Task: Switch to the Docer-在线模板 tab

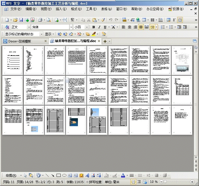Action: point(20,41)
